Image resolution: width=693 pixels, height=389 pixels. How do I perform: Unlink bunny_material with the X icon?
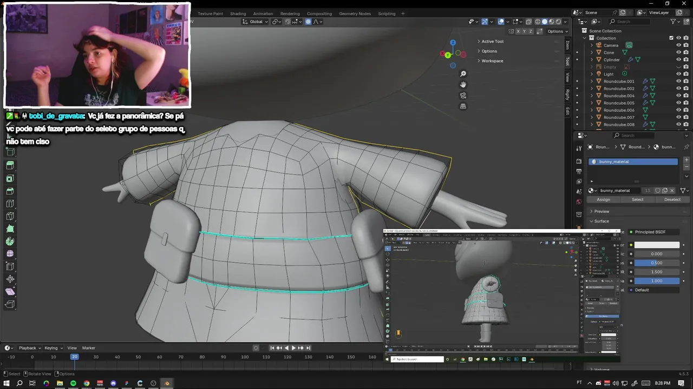(672, 190)
